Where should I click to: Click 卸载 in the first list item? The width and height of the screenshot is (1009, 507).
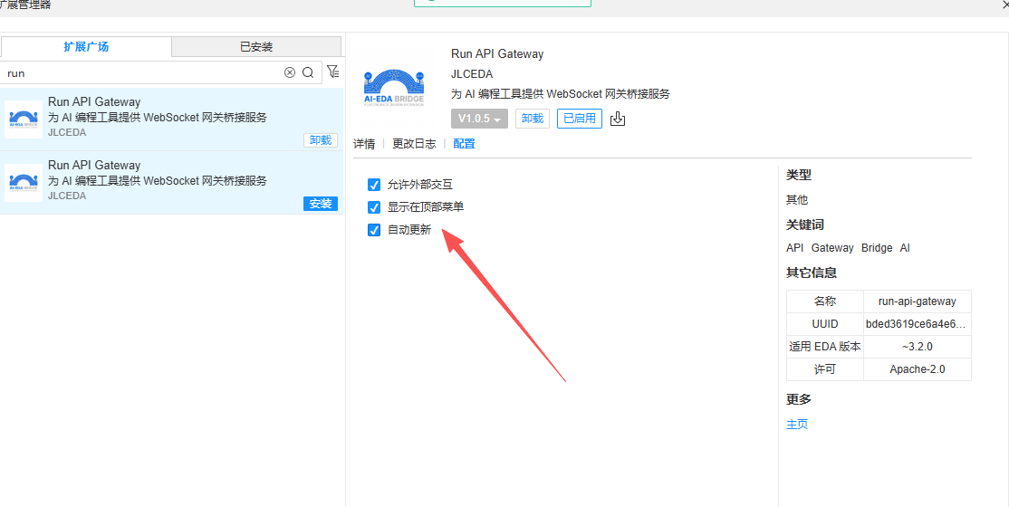click(321, 140)
